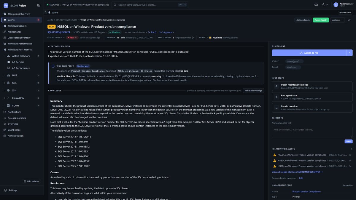Image resolution: width=356 pixels, height=200 pixels.
Task: Click the Medium priority bars icon
Action: pos(210,38)
